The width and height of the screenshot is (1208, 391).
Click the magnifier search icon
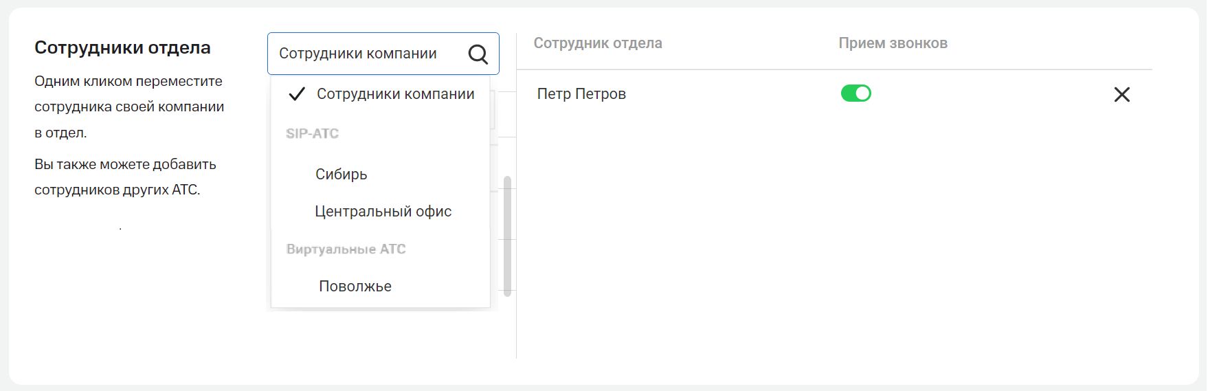click(x=478, y=54)
